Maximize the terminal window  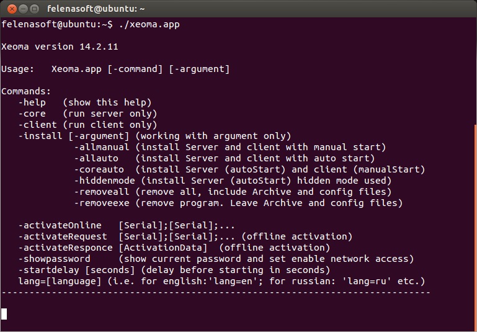click(33, 9)
